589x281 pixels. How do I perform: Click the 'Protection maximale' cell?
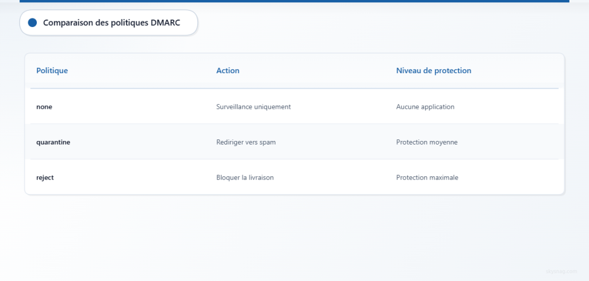click(427, 177)
